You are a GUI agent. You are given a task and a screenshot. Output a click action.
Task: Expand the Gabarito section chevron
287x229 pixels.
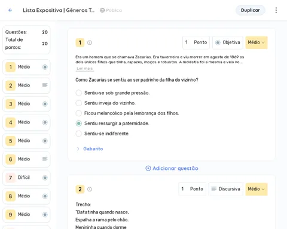[x=78, y=149]
